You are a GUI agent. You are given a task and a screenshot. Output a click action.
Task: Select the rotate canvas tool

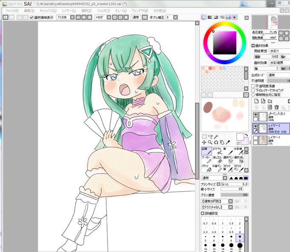click(x=216, y=142)
